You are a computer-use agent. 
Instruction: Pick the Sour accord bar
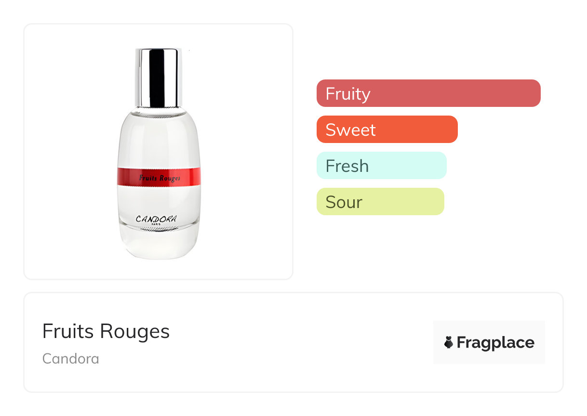point(380,201)
